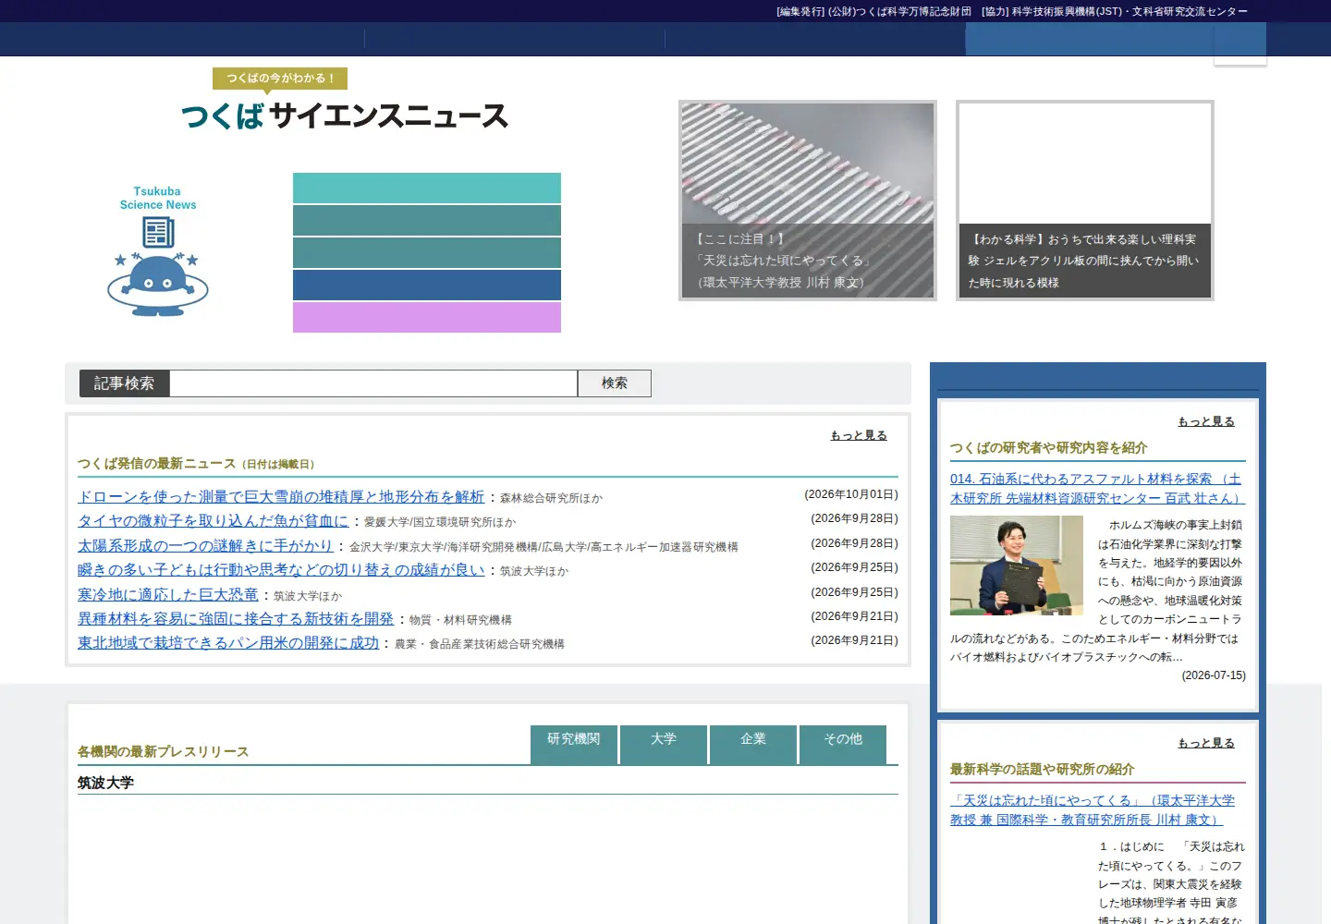Open article 異種材料を容易に強固に接合する新技術
Viewport: 1331px width, 924px height.
[x=236, y=619]
